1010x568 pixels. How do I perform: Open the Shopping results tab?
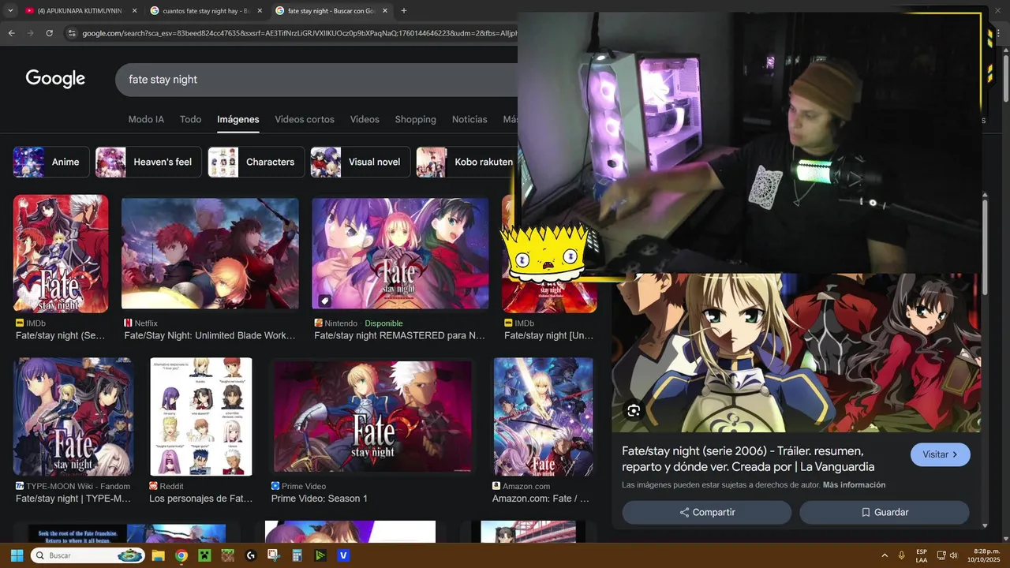[x=415, y=119]
